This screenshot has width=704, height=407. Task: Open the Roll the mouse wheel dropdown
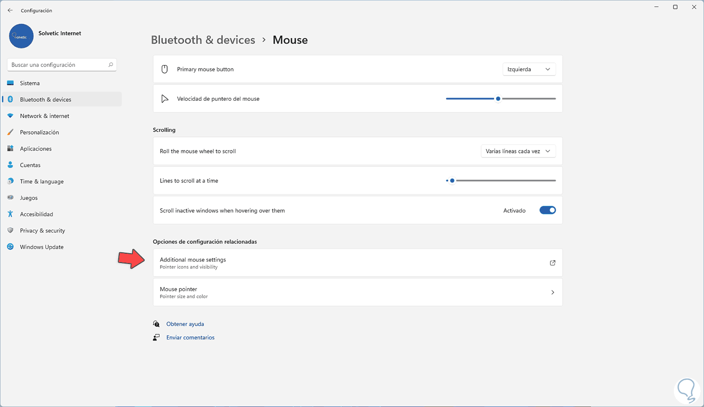point(518,151)
